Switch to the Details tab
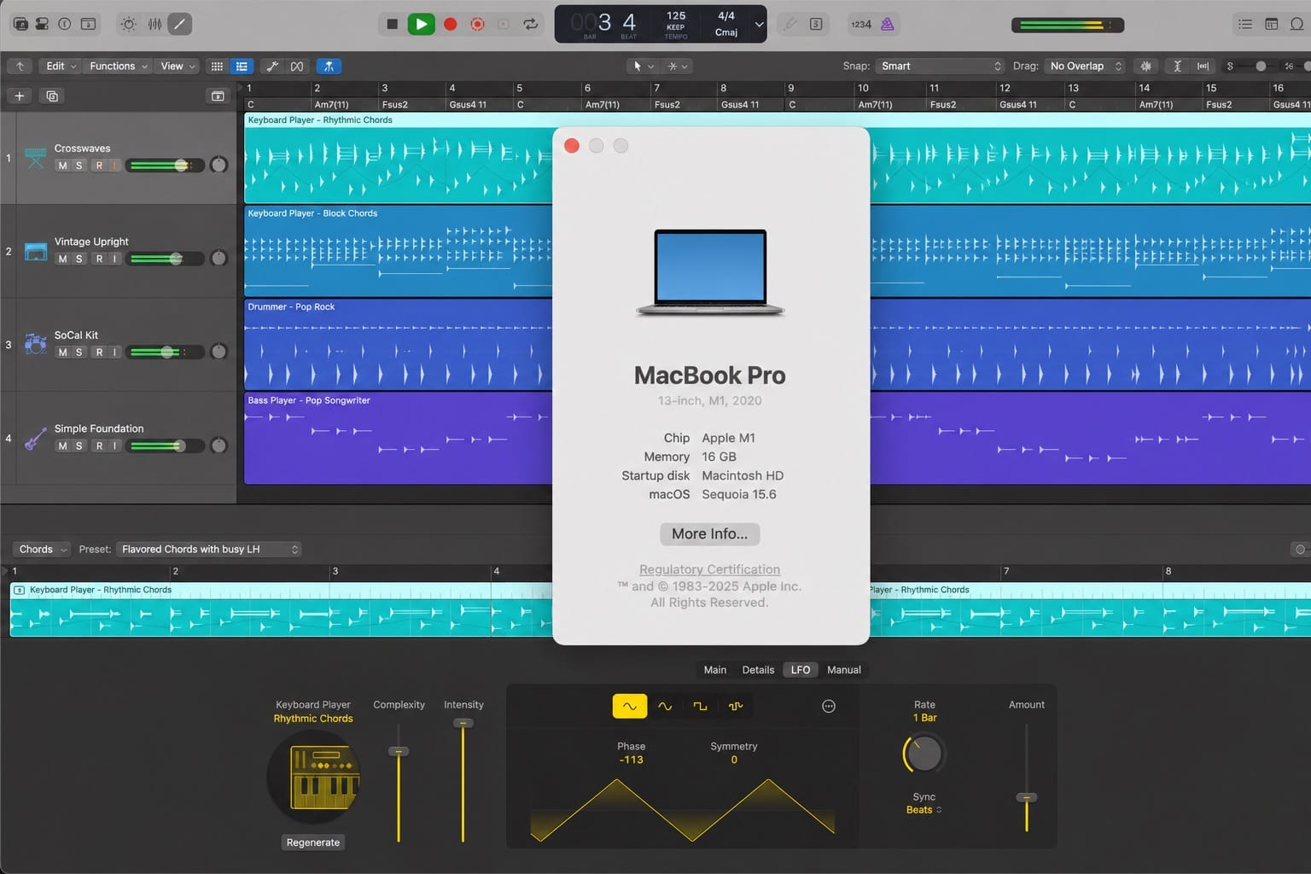 (x=758, y=670)
